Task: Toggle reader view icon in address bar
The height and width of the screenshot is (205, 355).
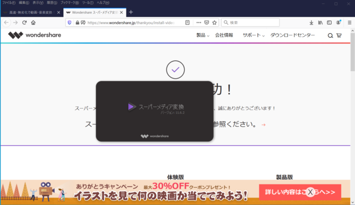Action: click(x=187, y=23)
